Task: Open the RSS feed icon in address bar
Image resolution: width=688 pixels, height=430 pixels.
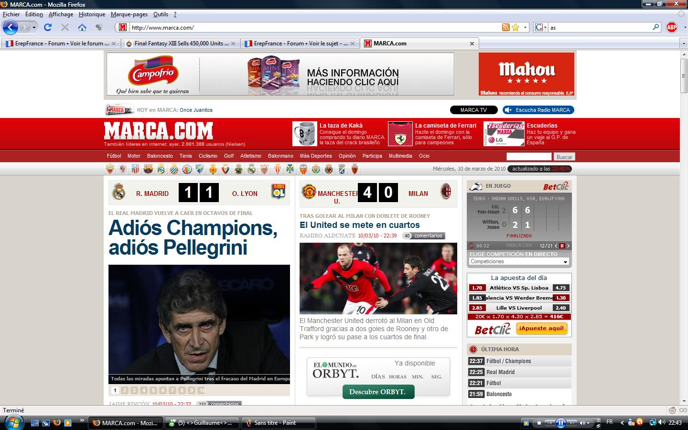Action: click(506, 27)
